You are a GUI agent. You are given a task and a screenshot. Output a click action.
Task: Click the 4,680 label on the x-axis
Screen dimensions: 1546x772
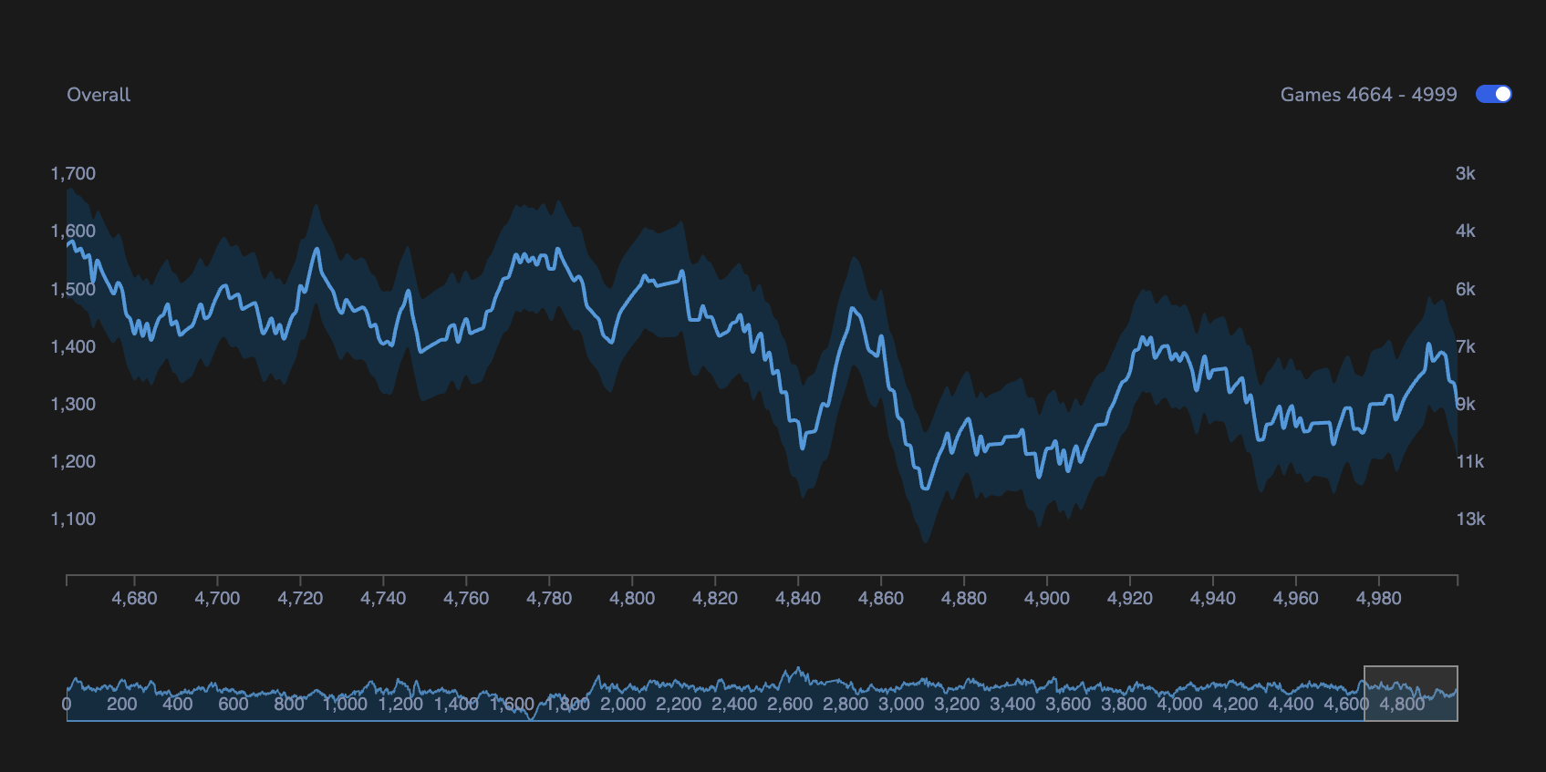(x=134, y=598)
